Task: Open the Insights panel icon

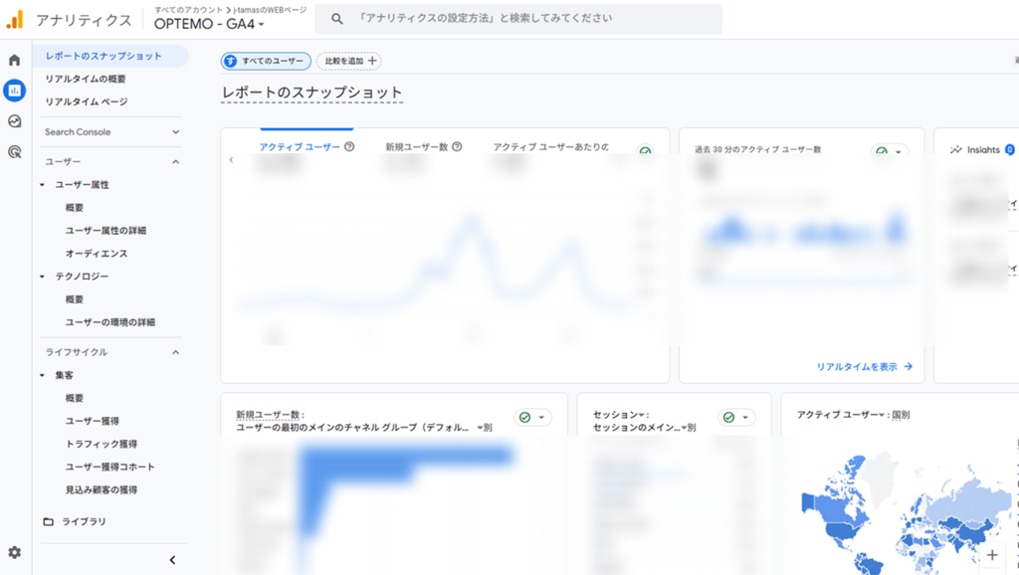Action: pyautogui.click(x=957, y=149)
